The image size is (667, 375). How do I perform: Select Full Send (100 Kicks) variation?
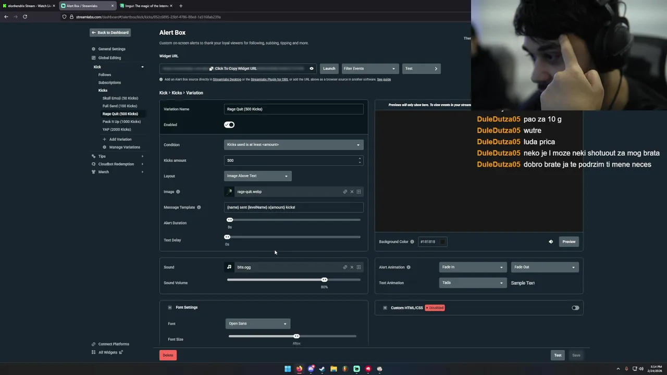[x=120, y=106]
